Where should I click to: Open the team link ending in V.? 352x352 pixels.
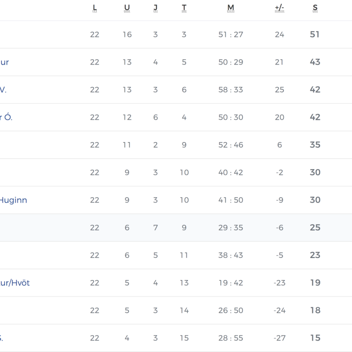click(3, 90)
